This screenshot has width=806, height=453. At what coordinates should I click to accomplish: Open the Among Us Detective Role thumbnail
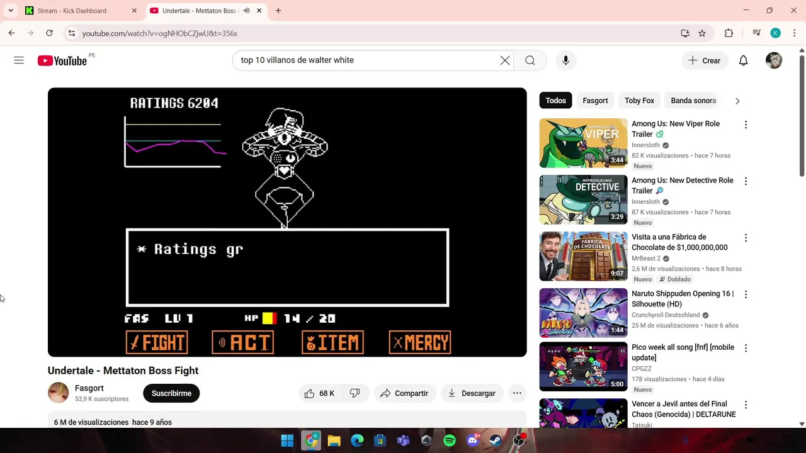coord(583,199)
